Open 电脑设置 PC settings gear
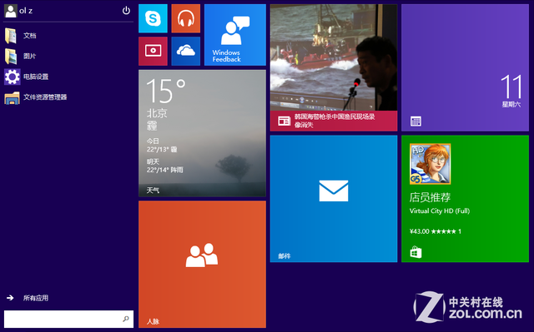This screenshot has height=332, width=534. pos(27,77)
